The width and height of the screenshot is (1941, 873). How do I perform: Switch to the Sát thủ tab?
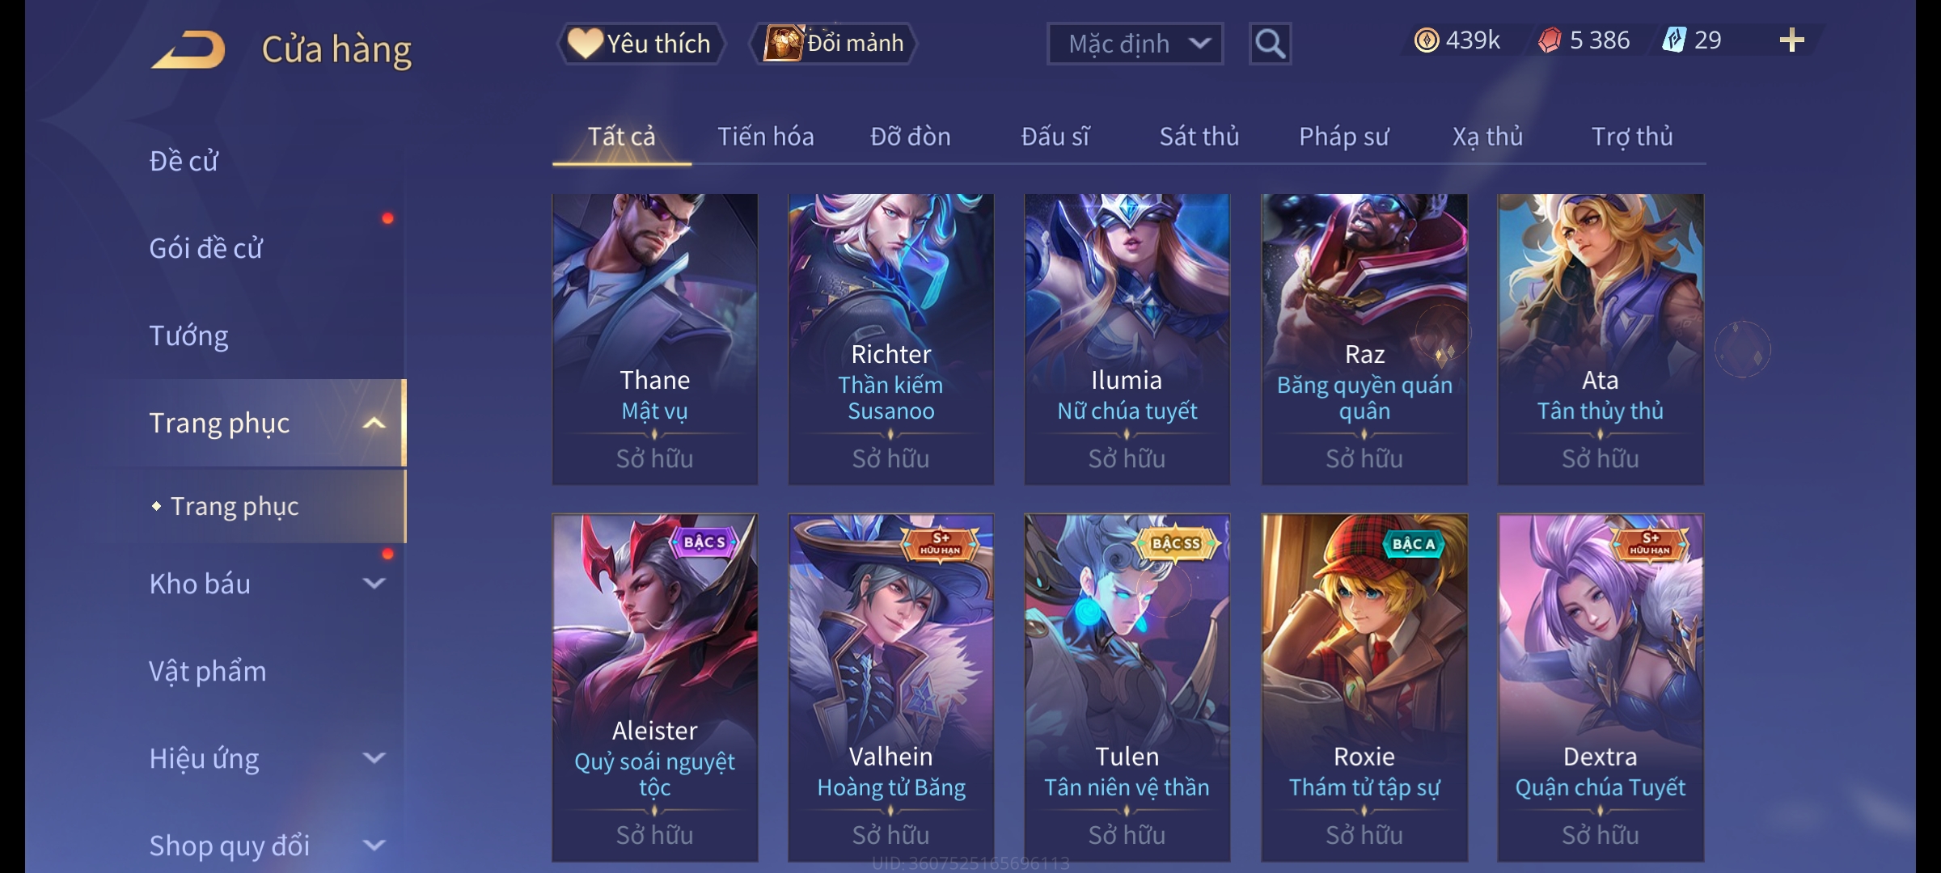point(1199,137)
